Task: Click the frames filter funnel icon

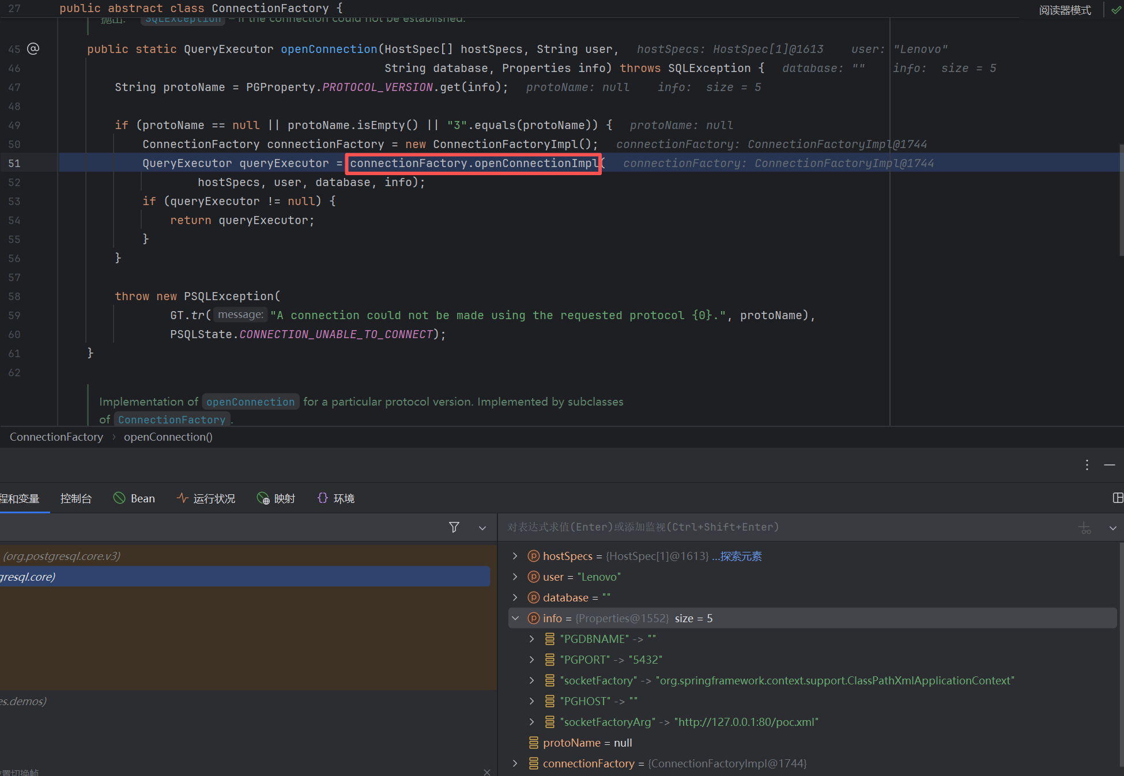Action: pos(454,527)
